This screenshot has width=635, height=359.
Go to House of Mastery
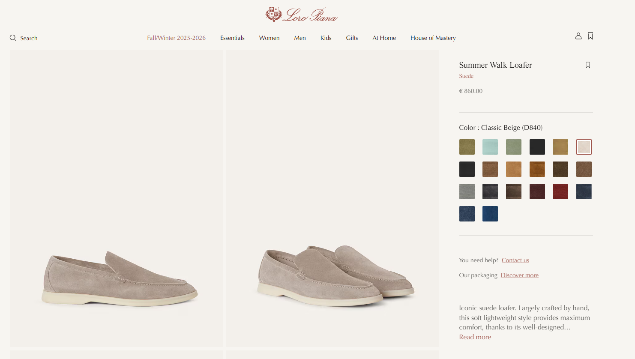(x=433, y=38)
